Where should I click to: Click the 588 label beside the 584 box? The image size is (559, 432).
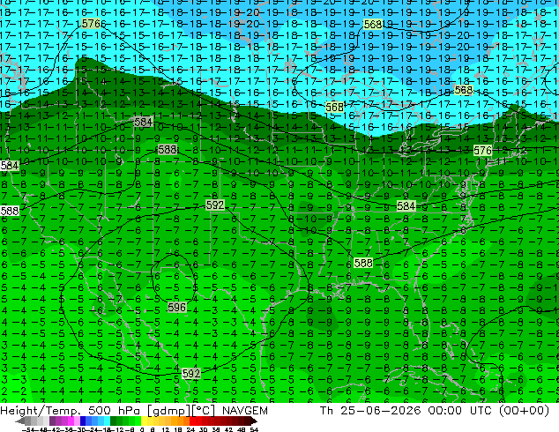(168, 149)
